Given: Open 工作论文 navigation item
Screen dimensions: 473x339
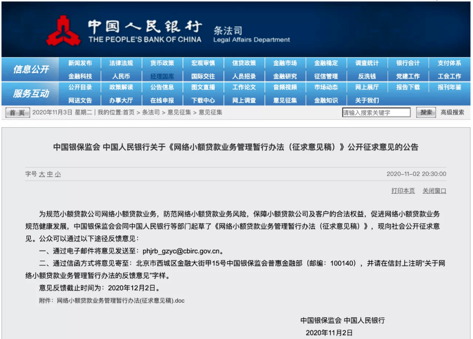Looking at the screenshot, I should pos(244,87).
